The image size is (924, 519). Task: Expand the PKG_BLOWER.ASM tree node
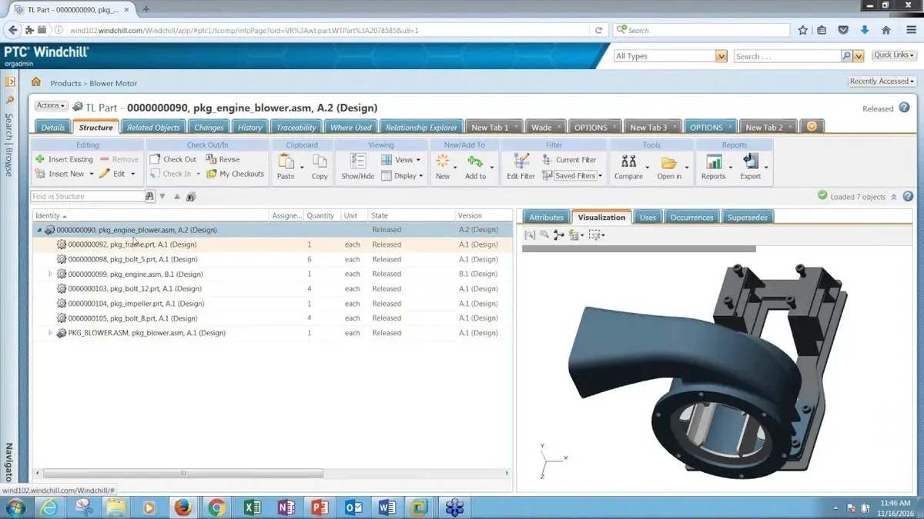click(51, 333)
